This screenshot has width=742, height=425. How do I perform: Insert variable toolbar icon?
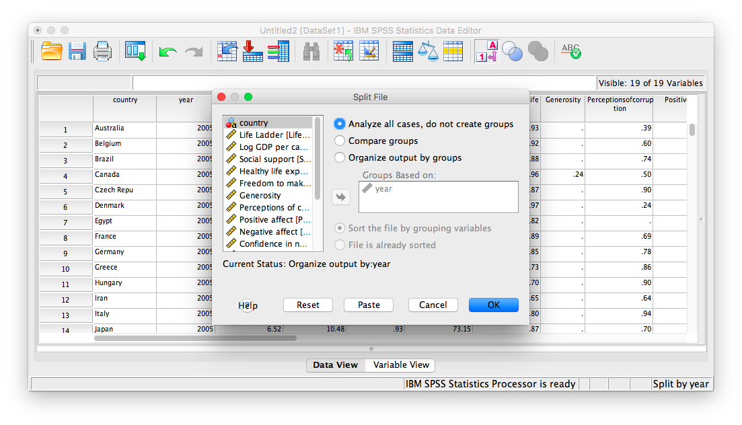(369, 51)
